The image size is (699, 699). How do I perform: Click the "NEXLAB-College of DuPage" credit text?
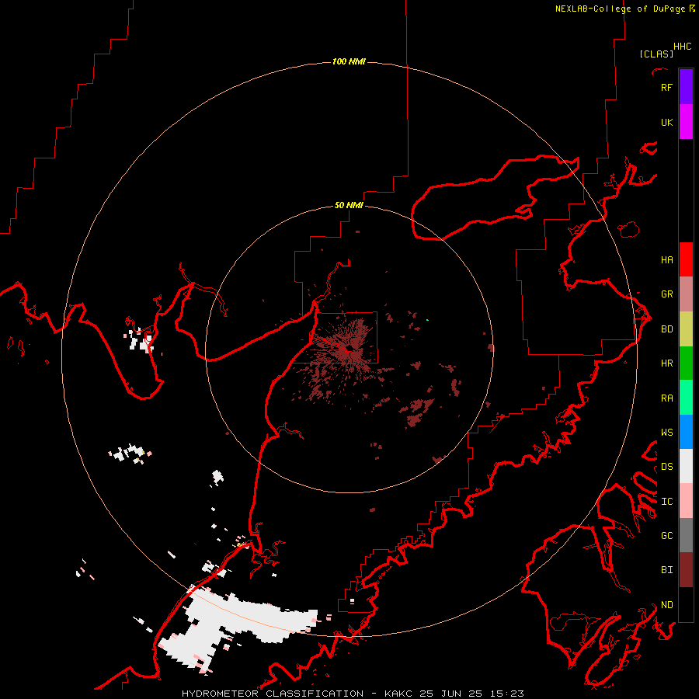tap(620, 9)
